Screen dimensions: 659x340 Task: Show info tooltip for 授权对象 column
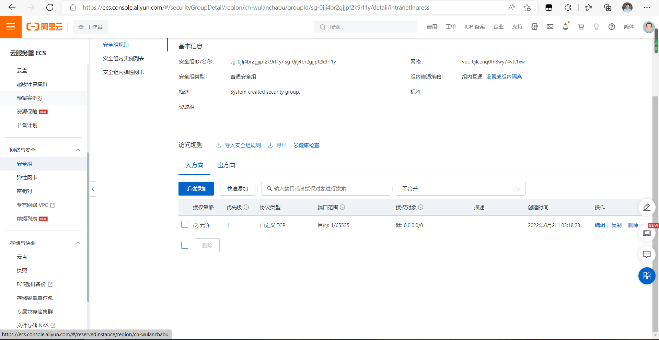tap(421, 207)
